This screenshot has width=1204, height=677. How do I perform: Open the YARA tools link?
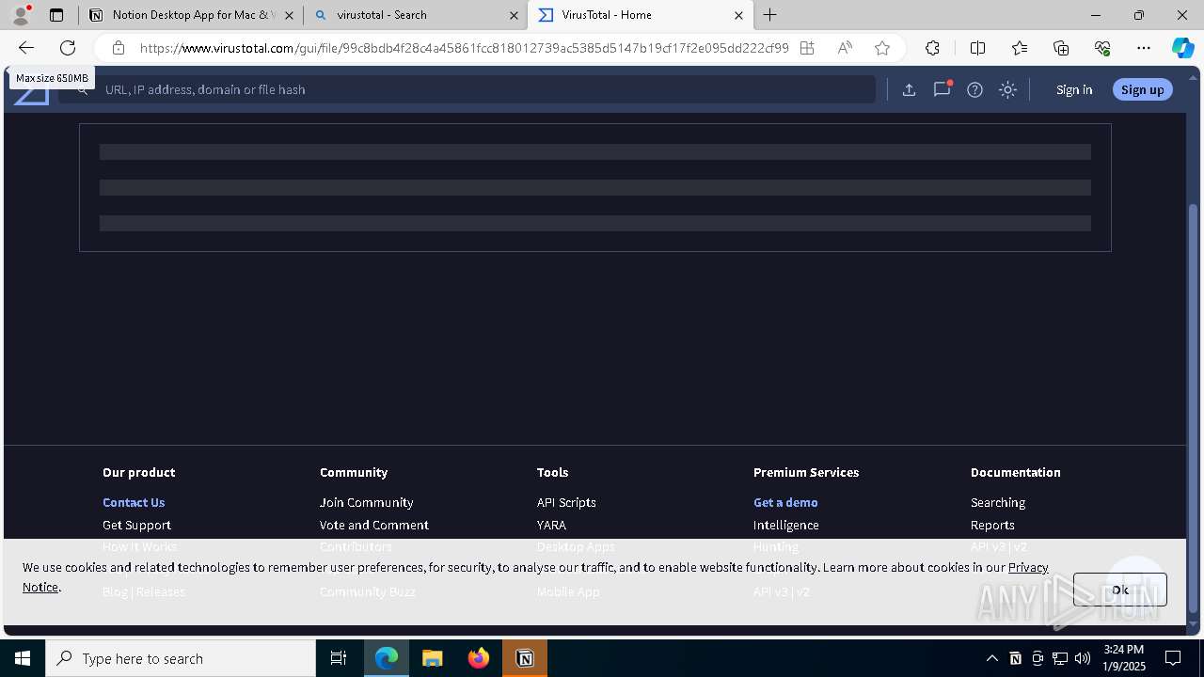coord(551,525)
